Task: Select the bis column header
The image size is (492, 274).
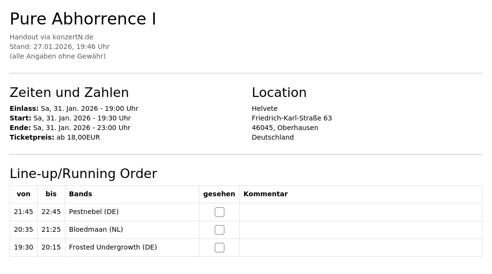Action: pos(51,194)
